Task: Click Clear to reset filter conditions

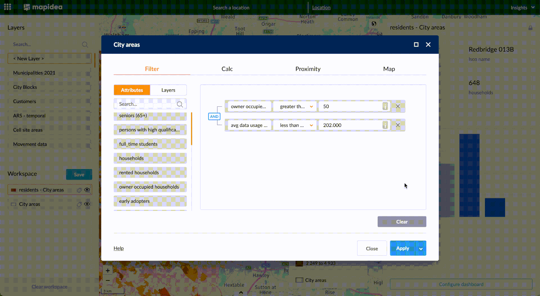Action: (402, 221)
